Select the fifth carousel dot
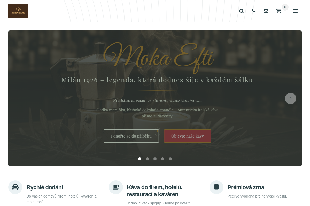 pos(170,159)
